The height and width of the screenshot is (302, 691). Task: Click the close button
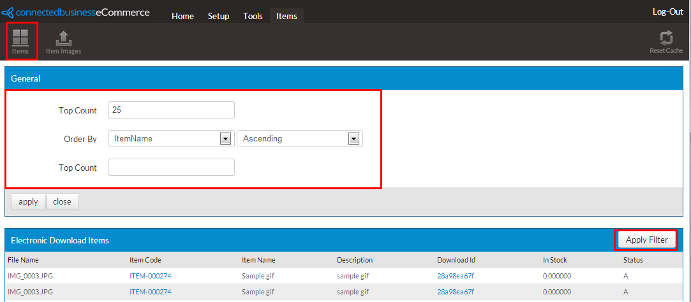(x=62, y=202)
